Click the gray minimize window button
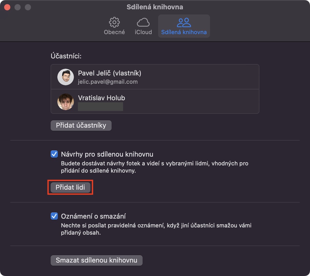This screenshot has width=310, height=276. pyautogui.click(x=18, y=7)
